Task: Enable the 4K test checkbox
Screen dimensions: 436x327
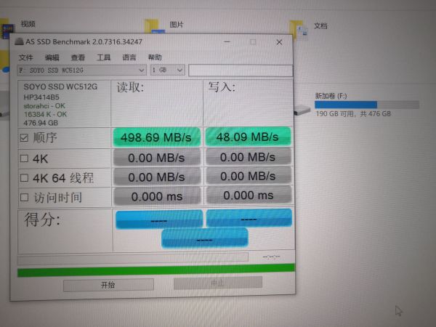Action: pos(24,158)
